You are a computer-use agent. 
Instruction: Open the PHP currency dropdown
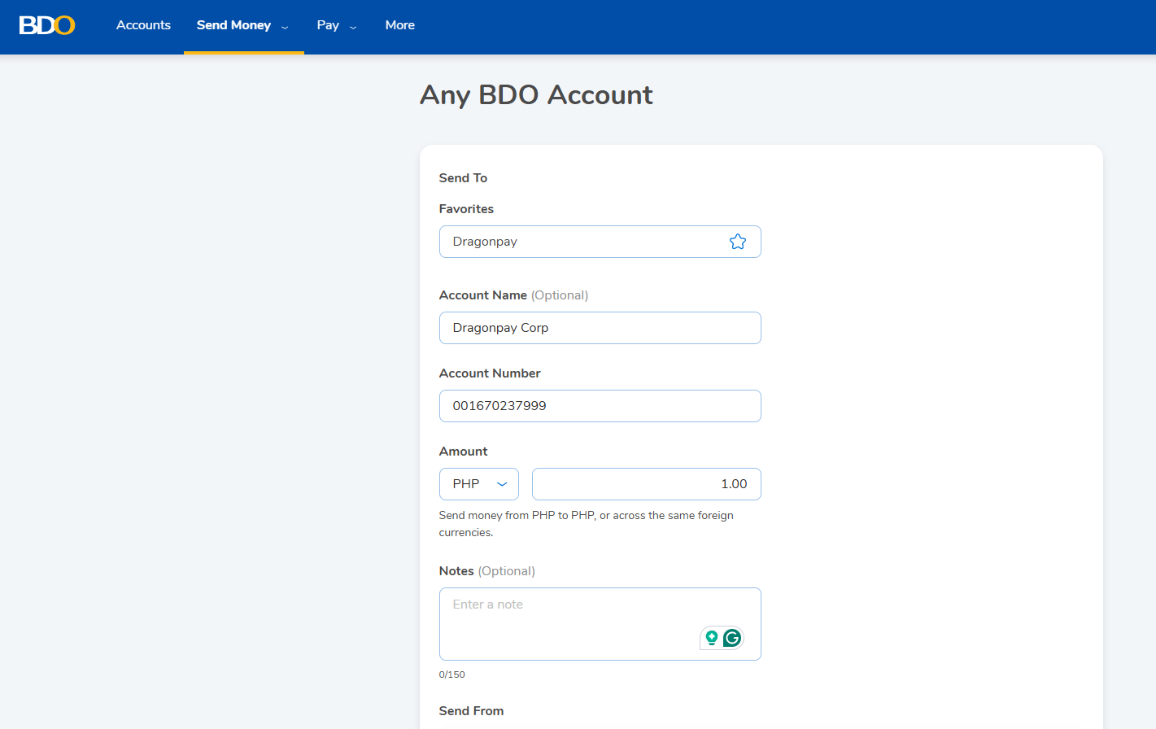click(x=479, y=484)
